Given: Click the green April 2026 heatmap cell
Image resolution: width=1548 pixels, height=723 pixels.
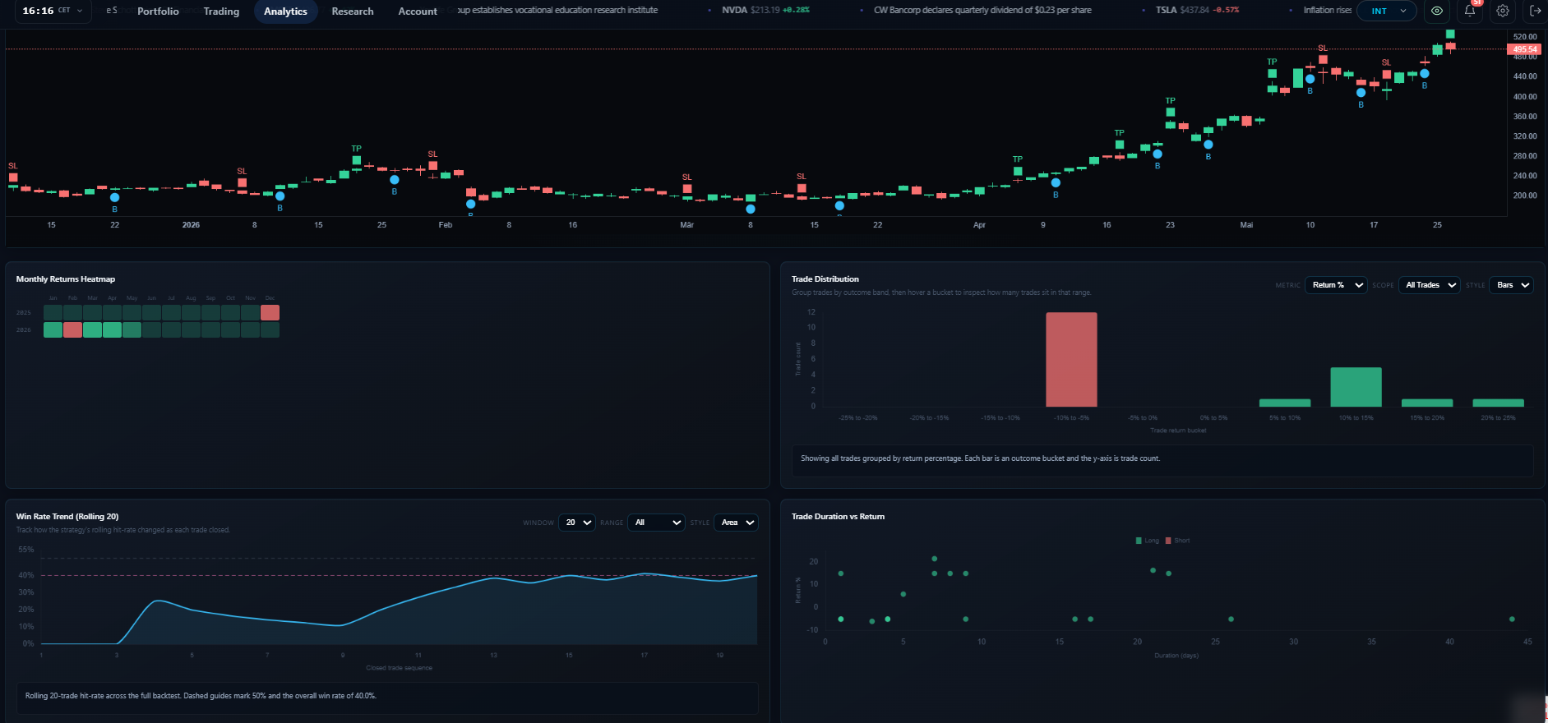Looking at the screenshot, I should [112, 330].
